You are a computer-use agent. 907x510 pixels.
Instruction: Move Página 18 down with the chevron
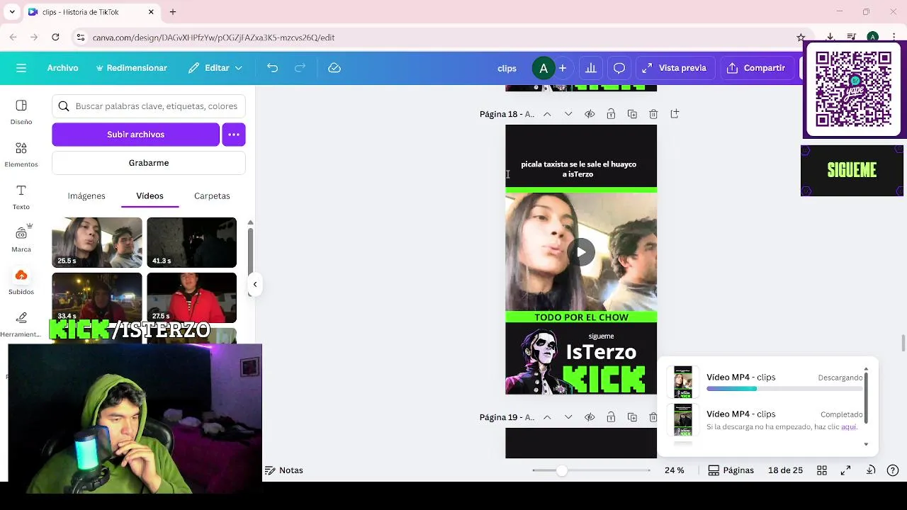point(568,114)
